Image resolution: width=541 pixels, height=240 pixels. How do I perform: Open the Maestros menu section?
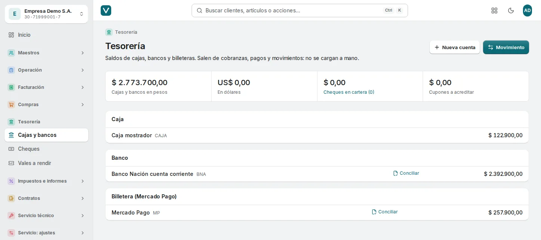tap(46, 53)
